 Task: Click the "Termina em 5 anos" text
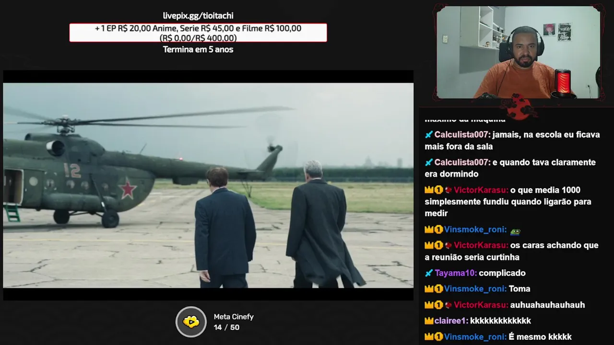(198, 49)
